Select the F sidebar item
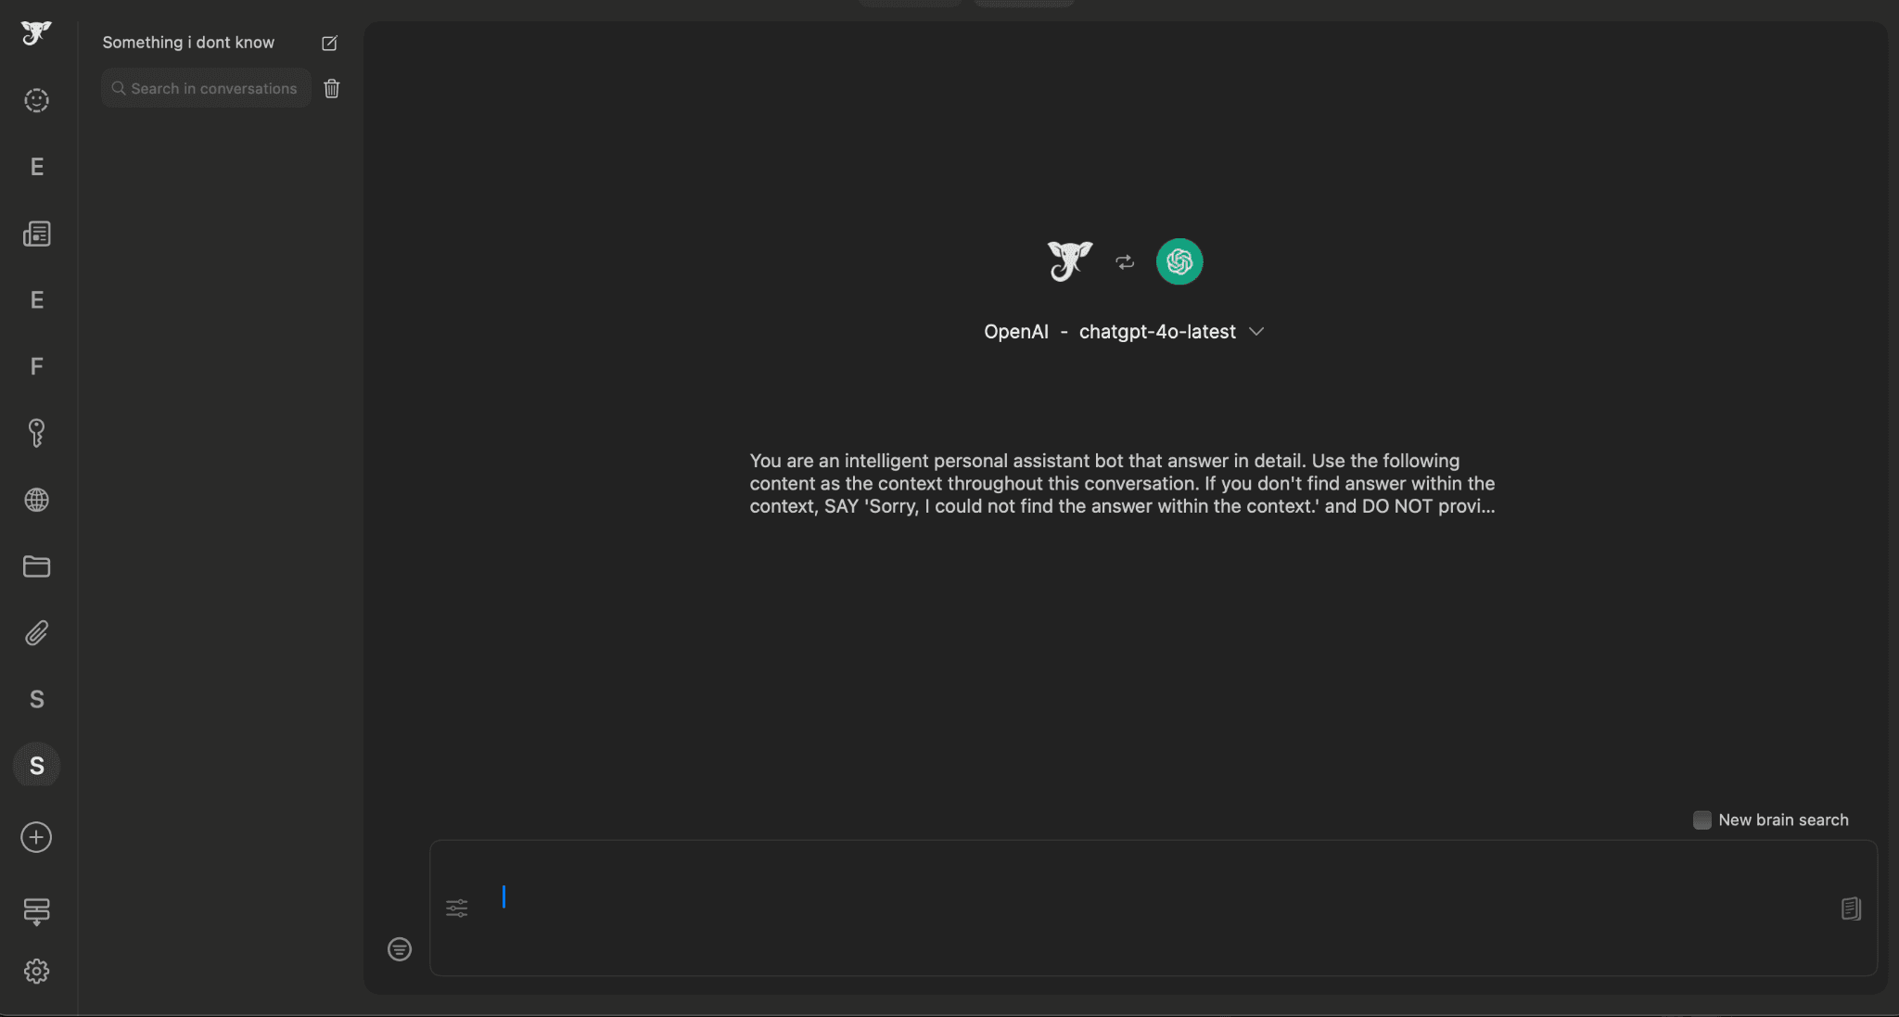Viewport: 1899px width, 1017px height. pyautogui.click(x=36, y=366)
